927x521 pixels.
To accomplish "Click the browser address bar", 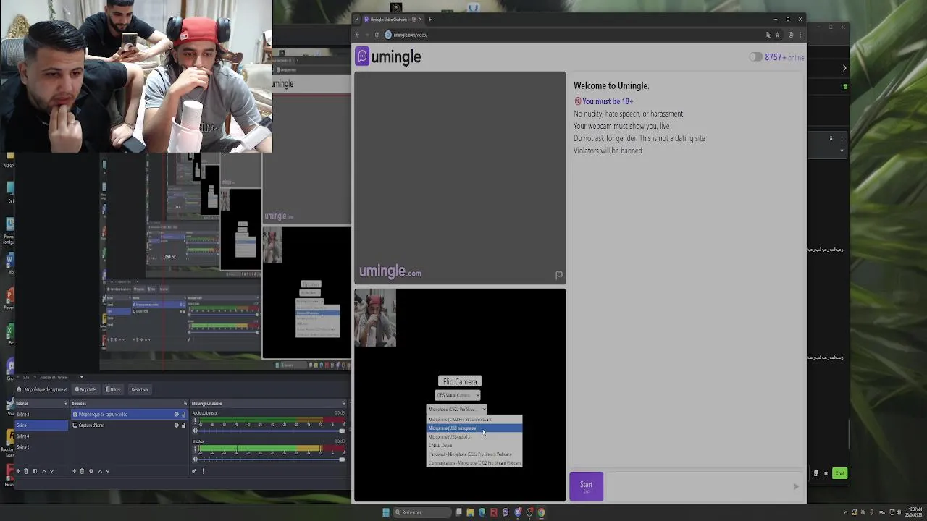I will click(572, 35).
